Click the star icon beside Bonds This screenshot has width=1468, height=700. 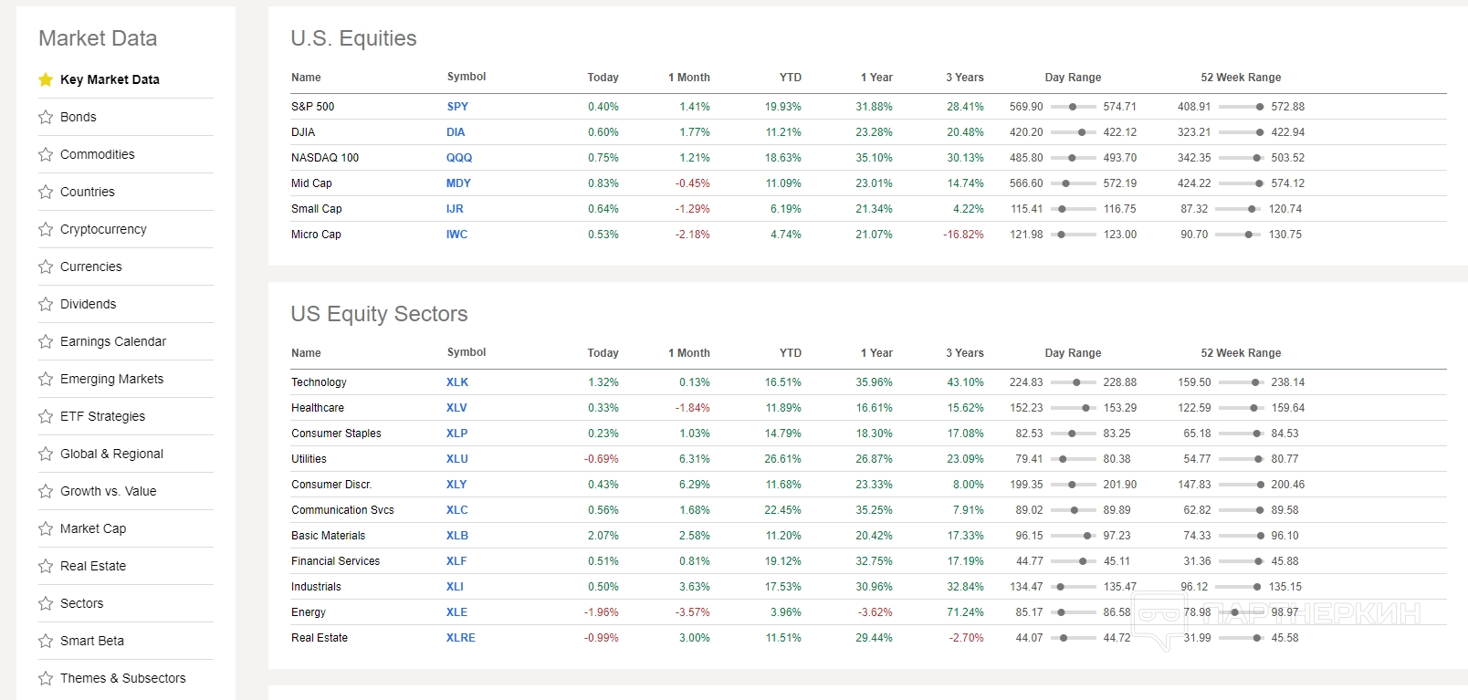point(46,117)
